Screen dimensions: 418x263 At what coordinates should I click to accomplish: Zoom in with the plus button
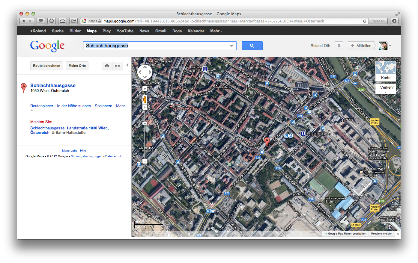tap(145, 107)
